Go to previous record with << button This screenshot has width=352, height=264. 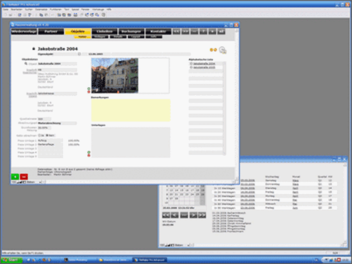pyautogui.click(x=176, y=32)
